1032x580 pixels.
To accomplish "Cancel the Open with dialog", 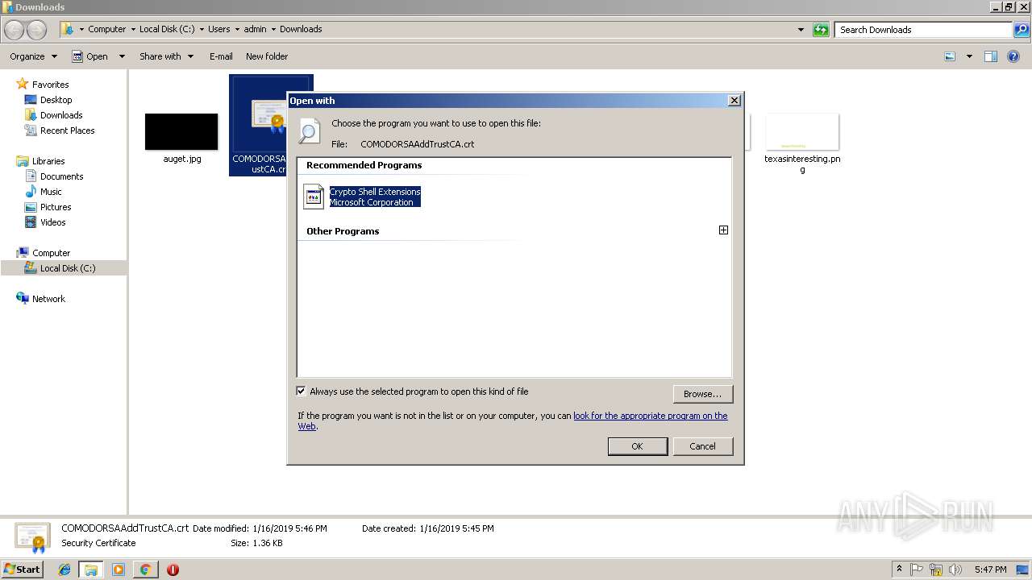I will [702, 446].
